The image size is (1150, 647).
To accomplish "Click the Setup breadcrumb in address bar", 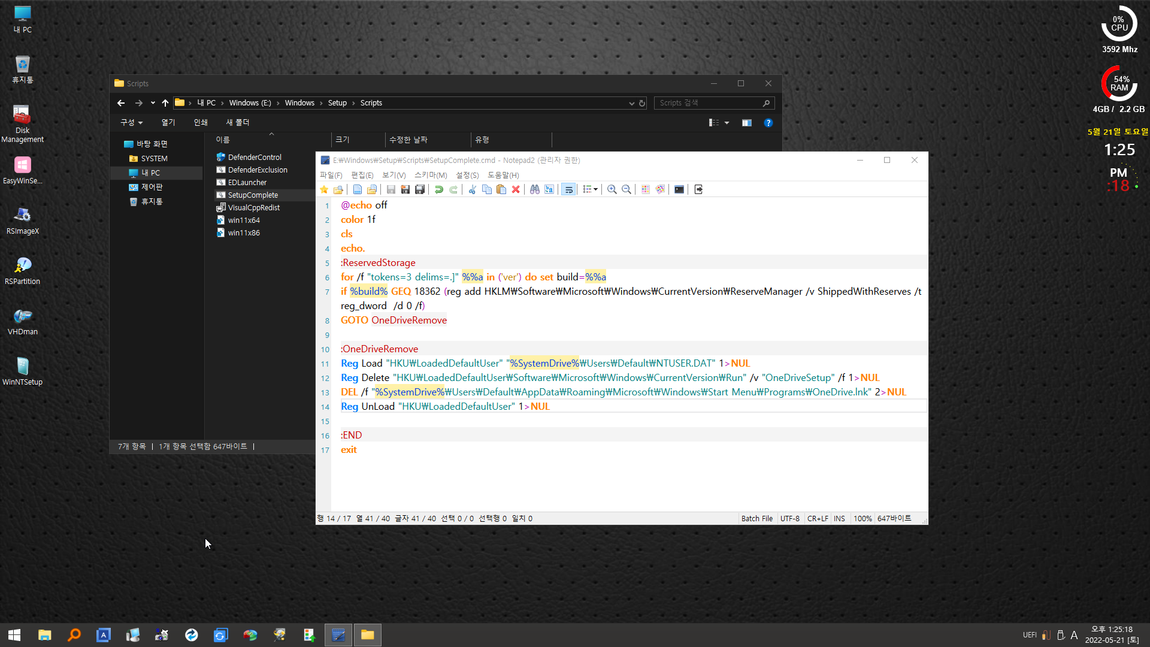I will (x=337, y=103).
